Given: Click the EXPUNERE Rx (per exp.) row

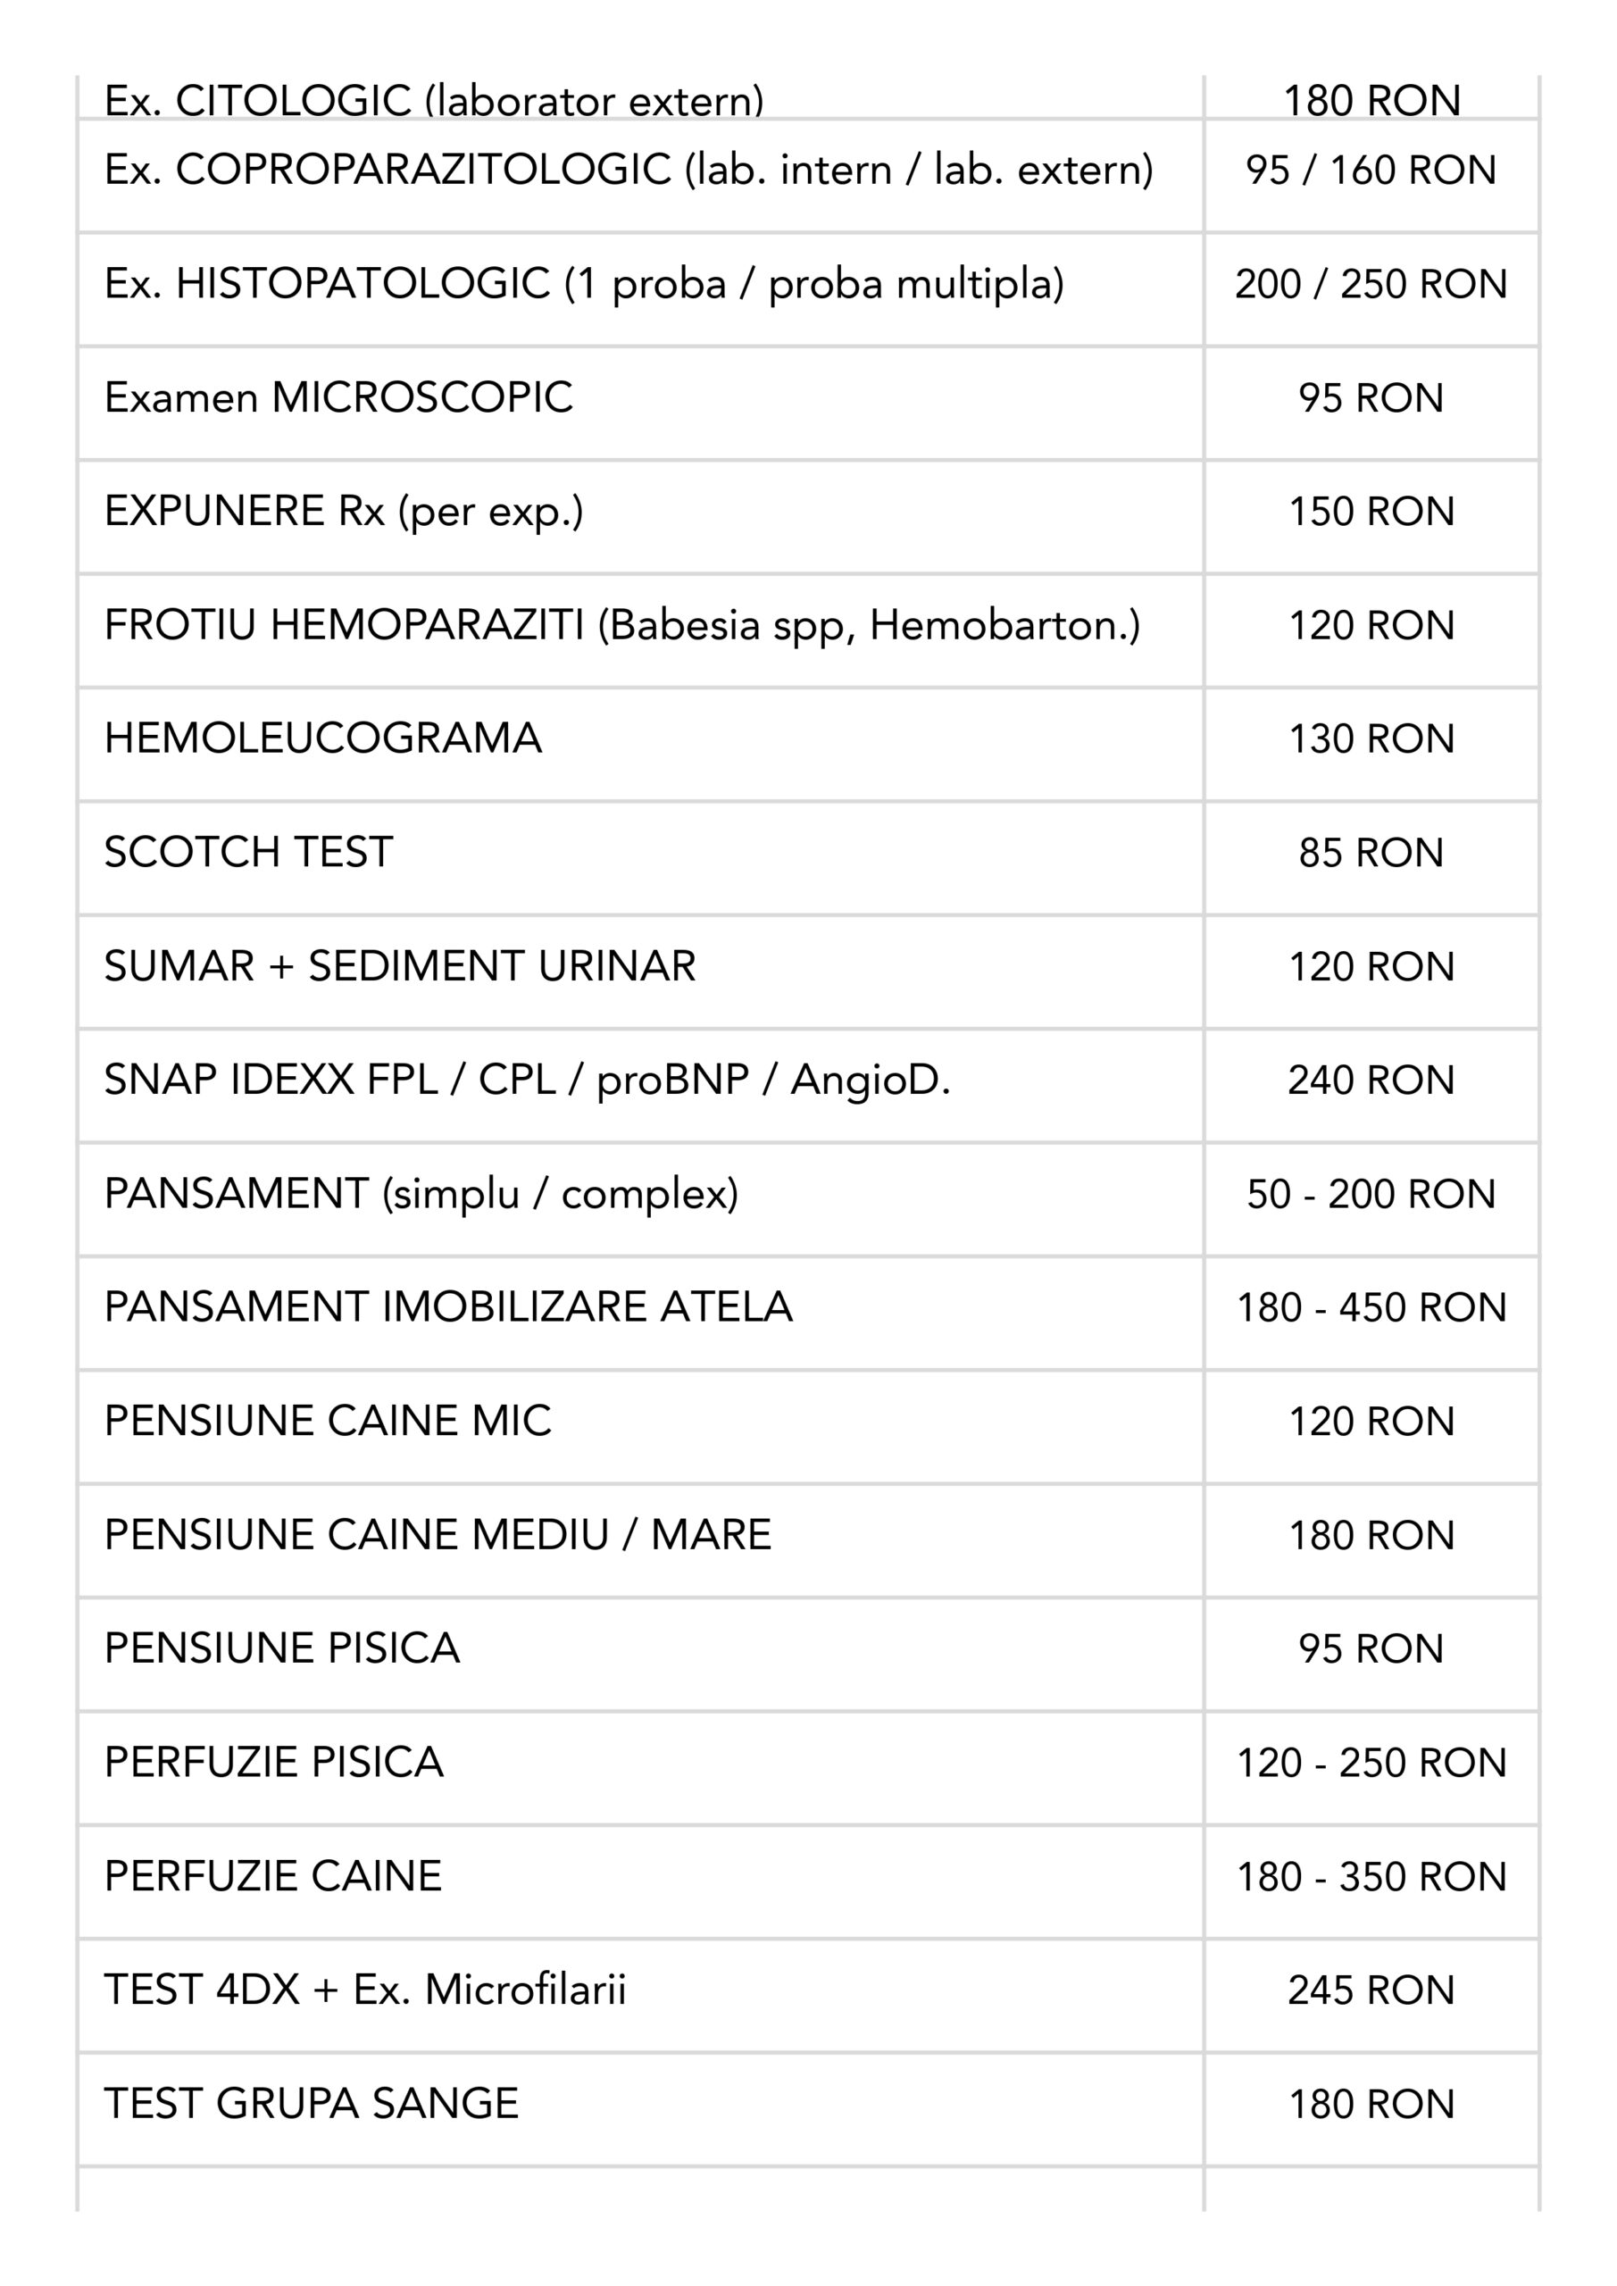Looking at the screenshot, I should 344,512.
